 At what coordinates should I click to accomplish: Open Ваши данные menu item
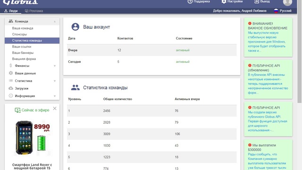pos(25,73)
